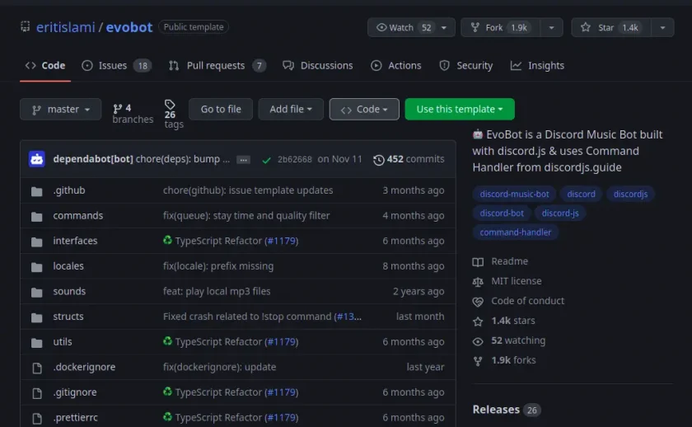The image size is (692, 427).
Task: Open the dropdown arrow next to Star
Action: coord(662,27)
